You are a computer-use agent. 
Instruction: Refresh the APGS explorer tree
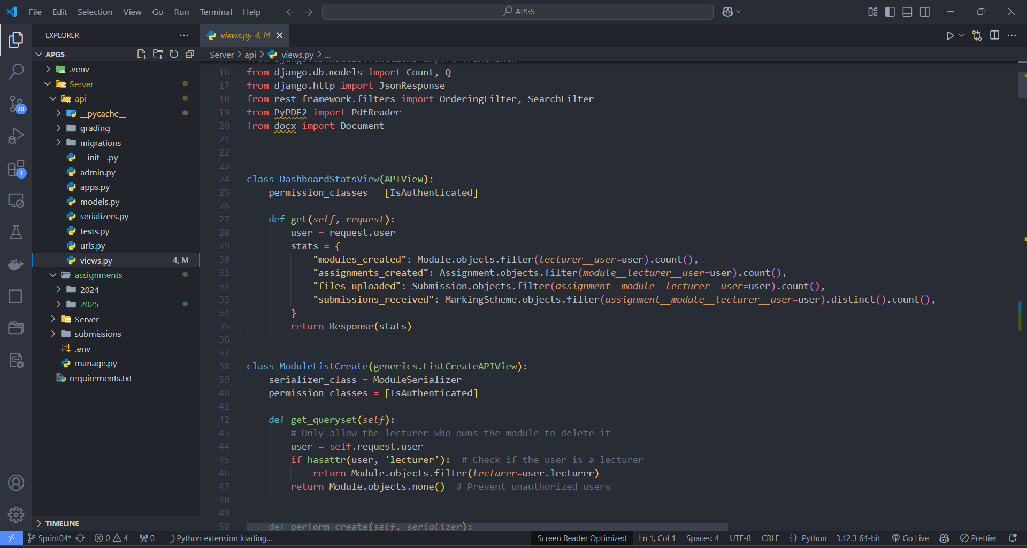click(174, 54)
